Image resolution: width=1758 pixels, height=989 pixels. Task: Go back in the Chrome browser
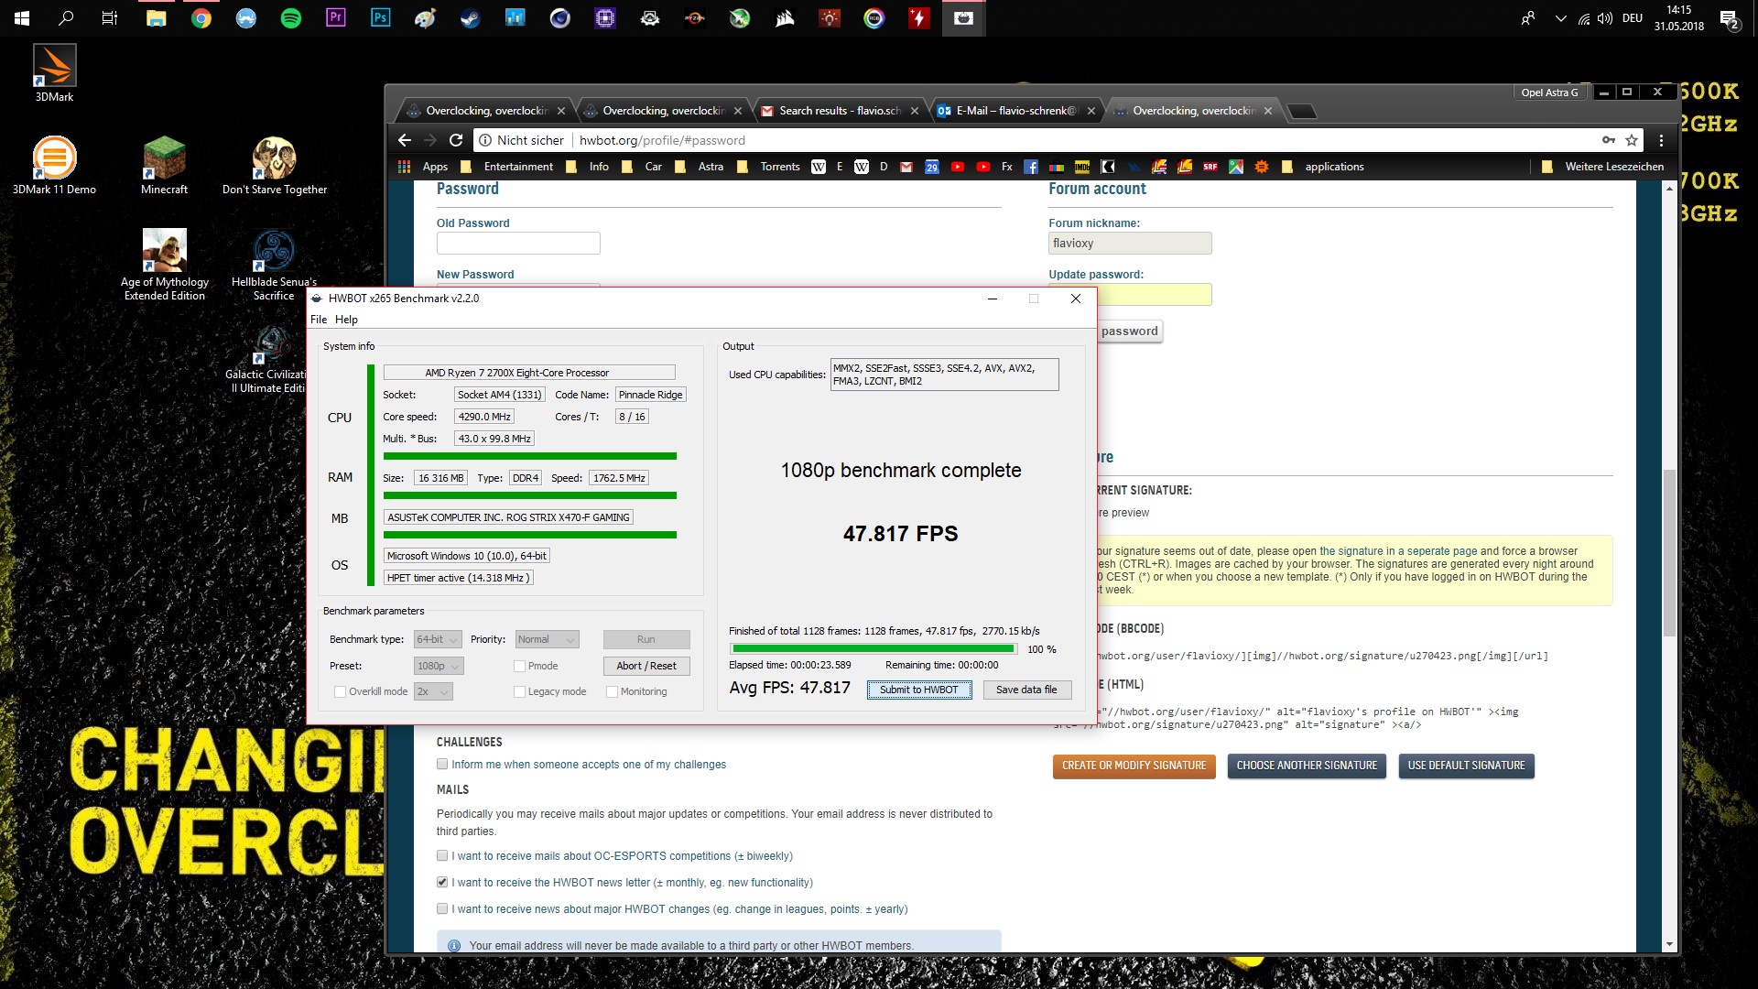click(405, 140)
